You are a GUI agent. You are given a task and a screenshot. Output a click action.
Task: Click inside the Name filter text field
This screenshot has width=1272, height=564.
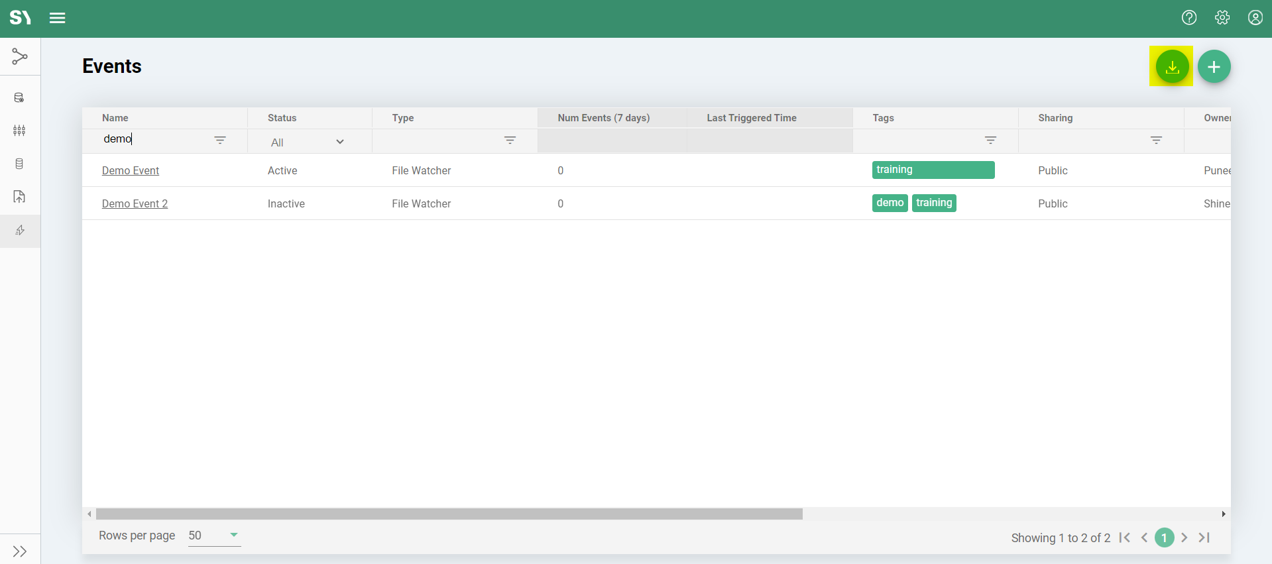tap(156, 139)
